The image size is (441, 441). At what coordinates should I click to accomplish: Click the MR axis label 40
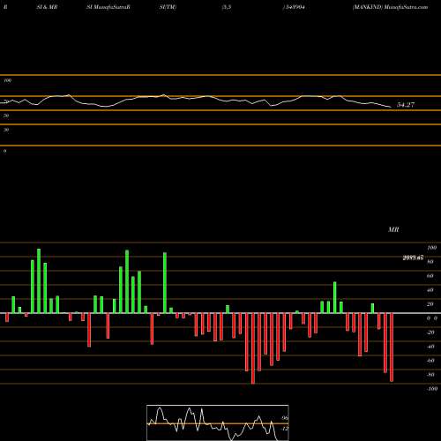430,290
